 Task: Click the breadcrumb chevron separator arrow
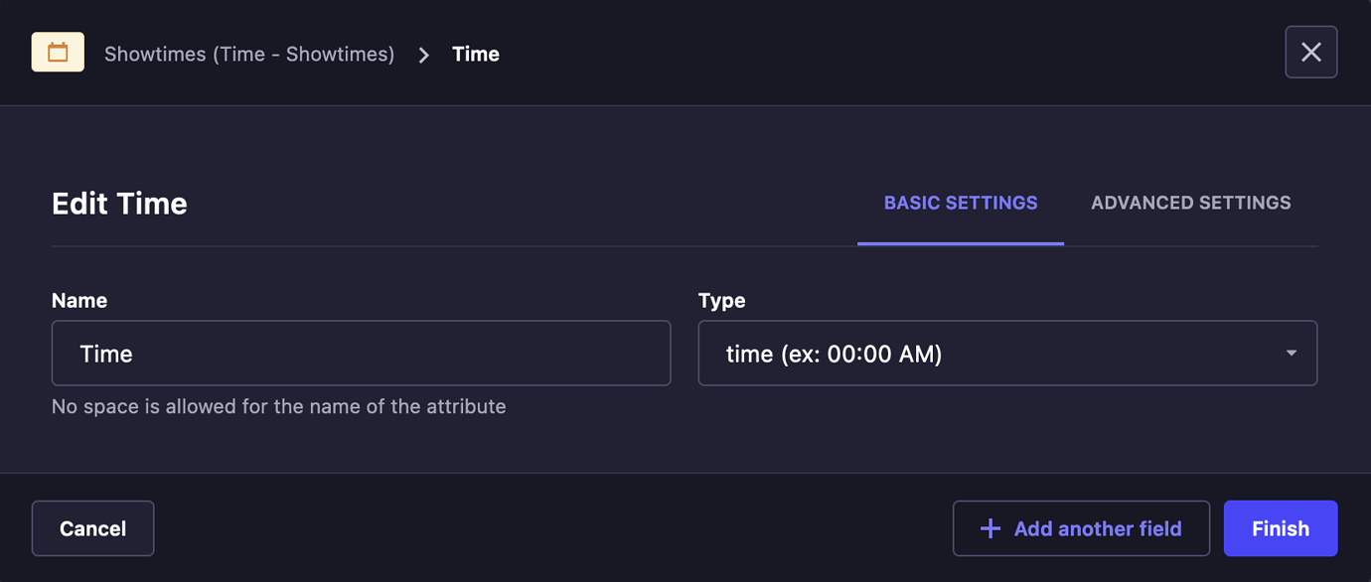coord(424,55)
